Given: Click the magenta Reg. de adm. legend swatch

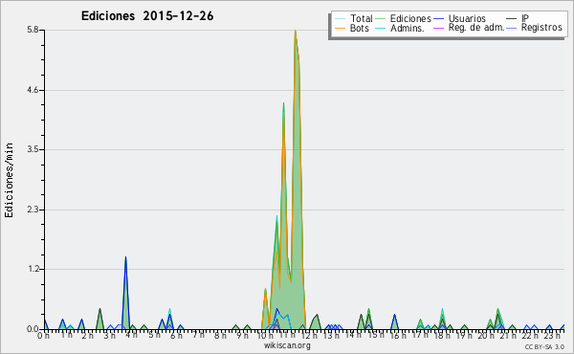Looking at the screenshot, I should pyautogui.click(x=438, y=28).
